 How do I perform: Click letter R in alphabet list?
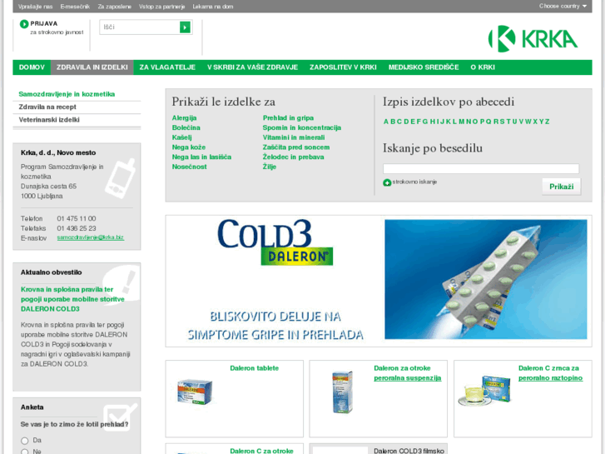(496, 122)
